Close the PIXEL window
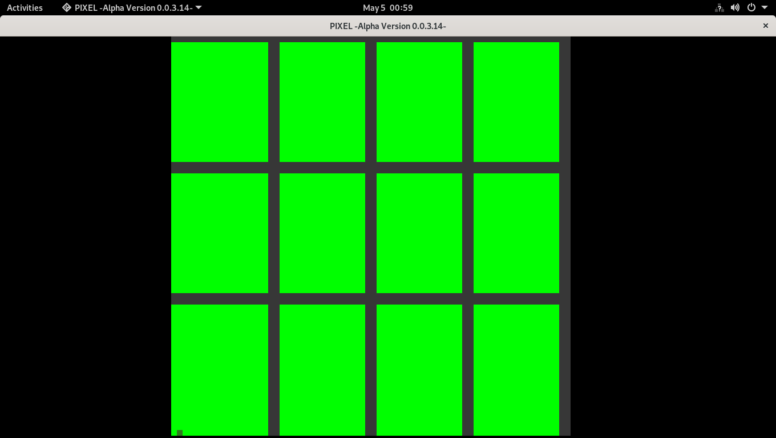 [x=766, y=26]
